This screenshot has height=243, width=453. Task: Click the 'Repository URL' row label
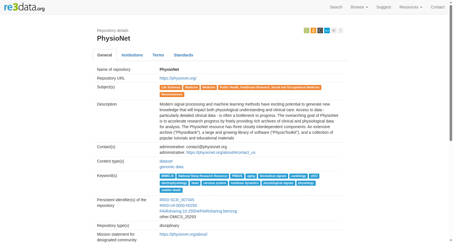coord(111,78)
